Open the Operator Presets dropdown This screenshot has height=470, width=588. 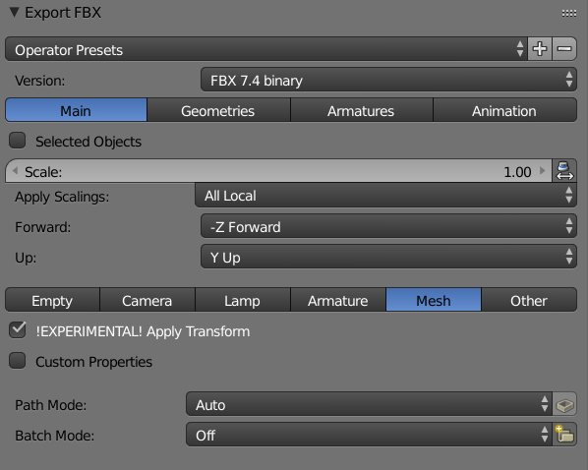[x=266, y=49]
